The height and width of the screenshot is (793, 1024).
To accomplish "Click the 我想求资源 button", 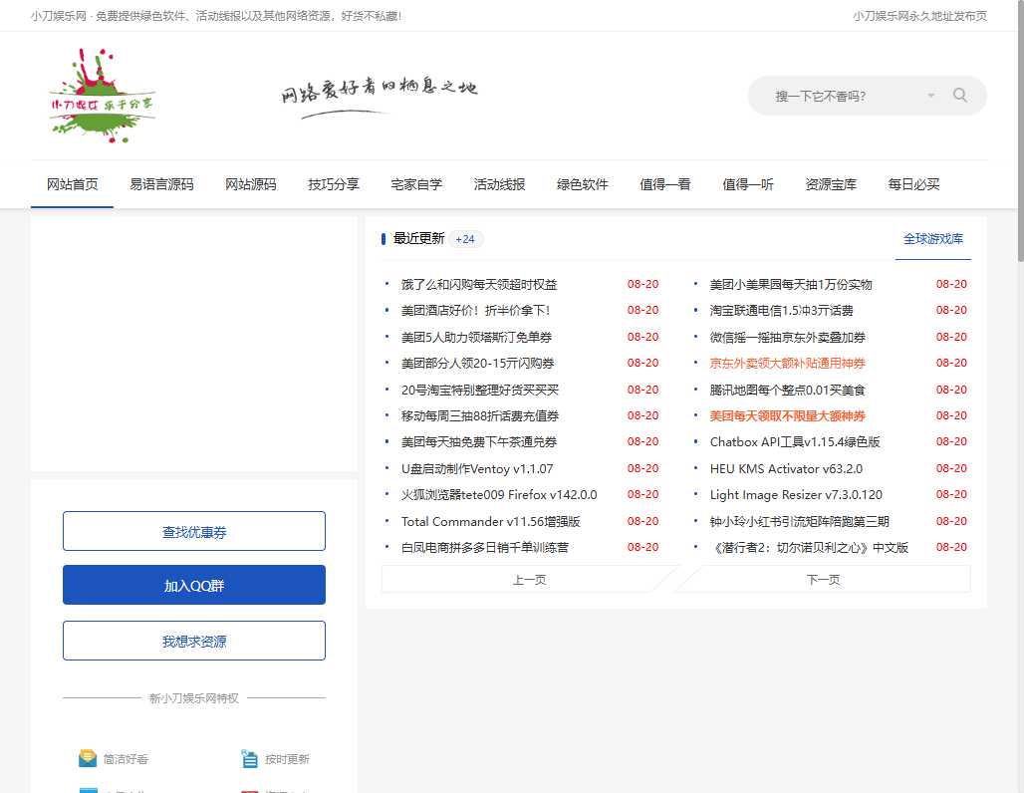I will pos(194,641).
